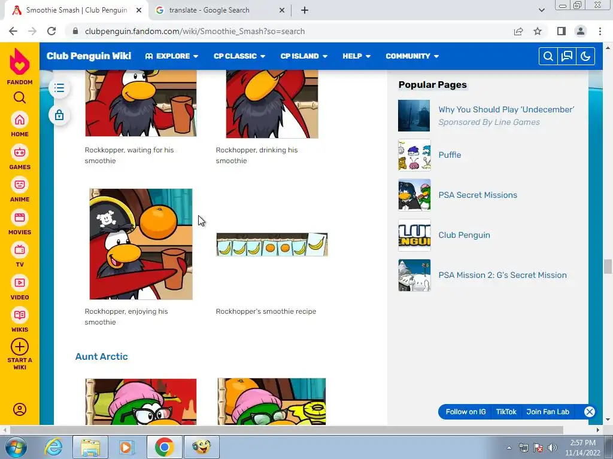Open Rockhopper drinking his smoothie image

(x=272, y=104)
